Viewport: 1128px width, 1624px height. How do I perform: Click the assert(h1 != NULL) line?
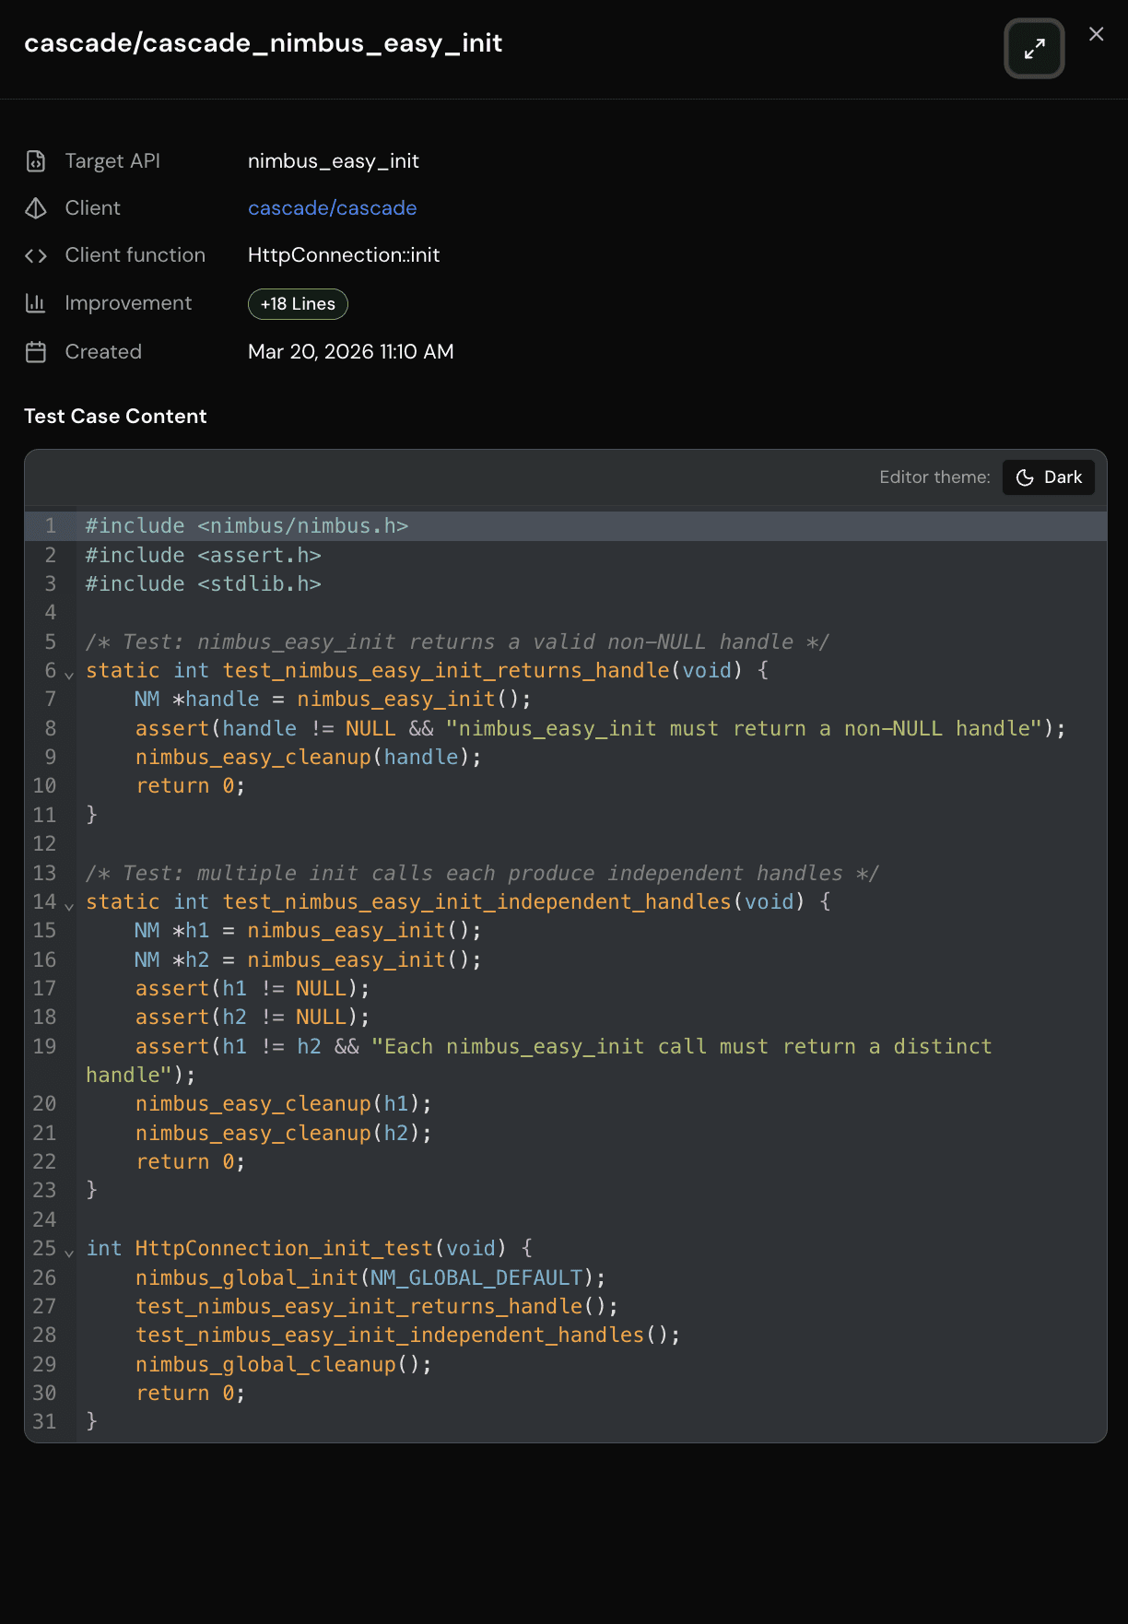click(x=253, y=989)
